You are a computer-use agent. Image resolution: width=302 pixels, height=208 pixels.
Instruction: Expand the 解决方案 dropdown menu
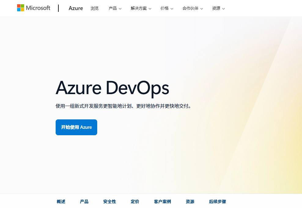pyautogui.click(x=141, y=8)
